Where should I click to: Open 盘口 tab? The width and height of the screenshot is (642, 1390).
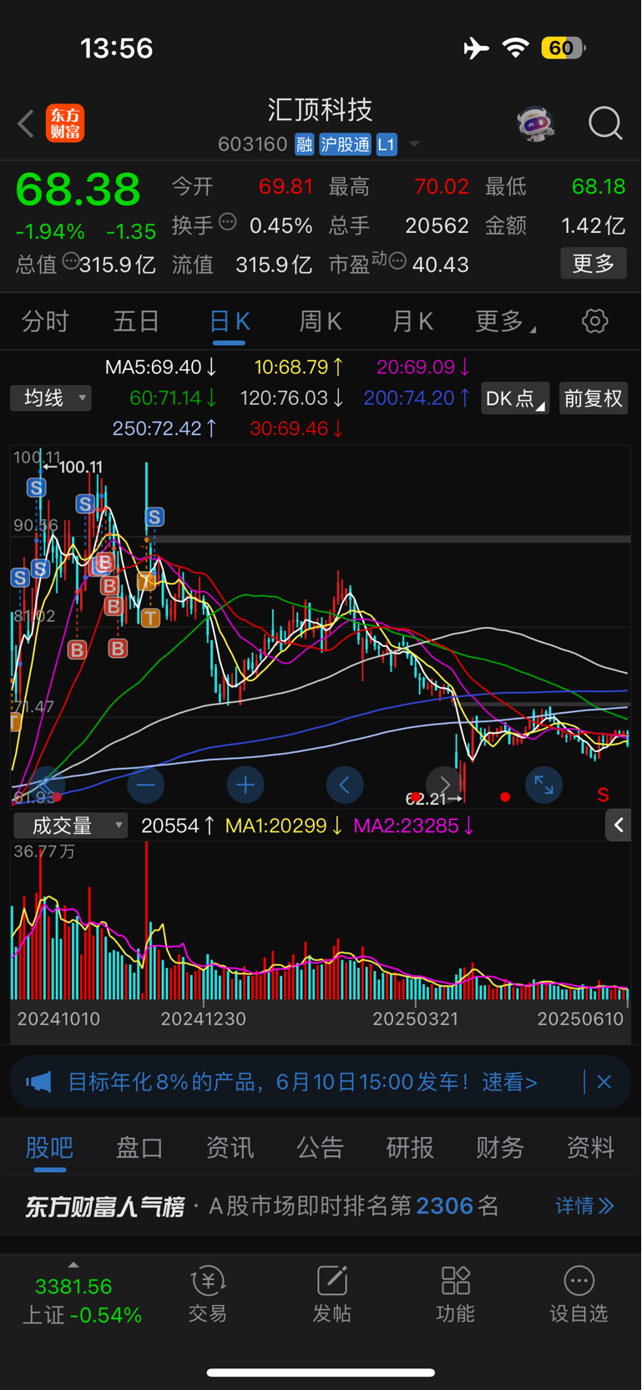click(x=139, y=1148)
